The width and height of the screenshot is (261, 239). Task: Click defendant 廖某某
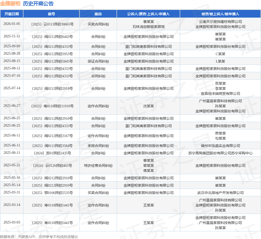click(x=220, y=133)
